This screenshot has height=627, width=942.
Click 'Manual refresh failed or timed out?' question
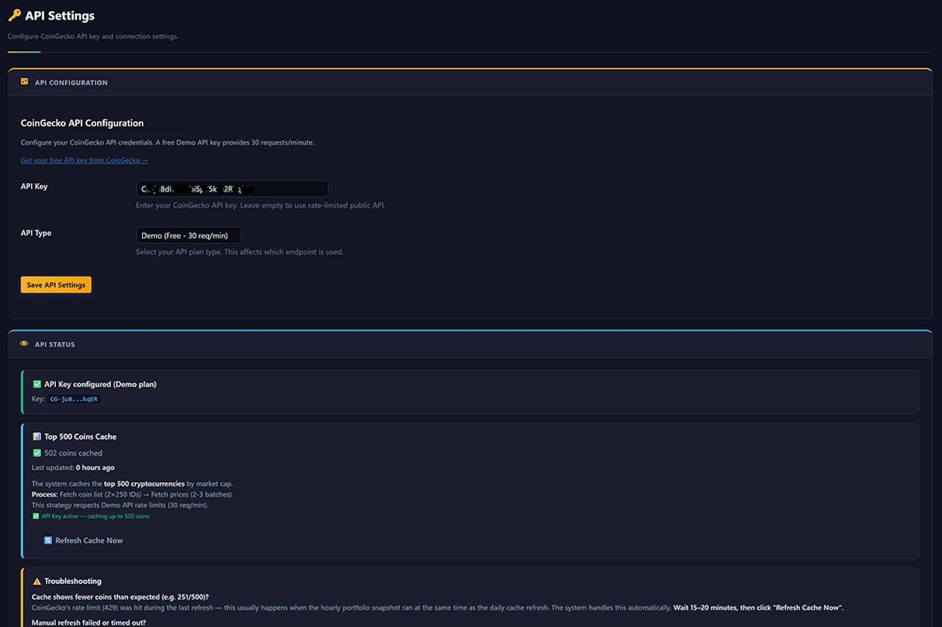click(89, 623)
